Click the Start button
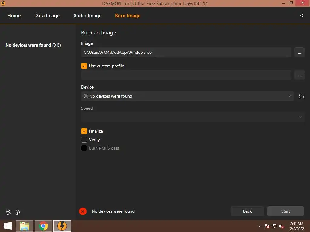Viewport: 310px width, 232px height. tap(285, 211)
